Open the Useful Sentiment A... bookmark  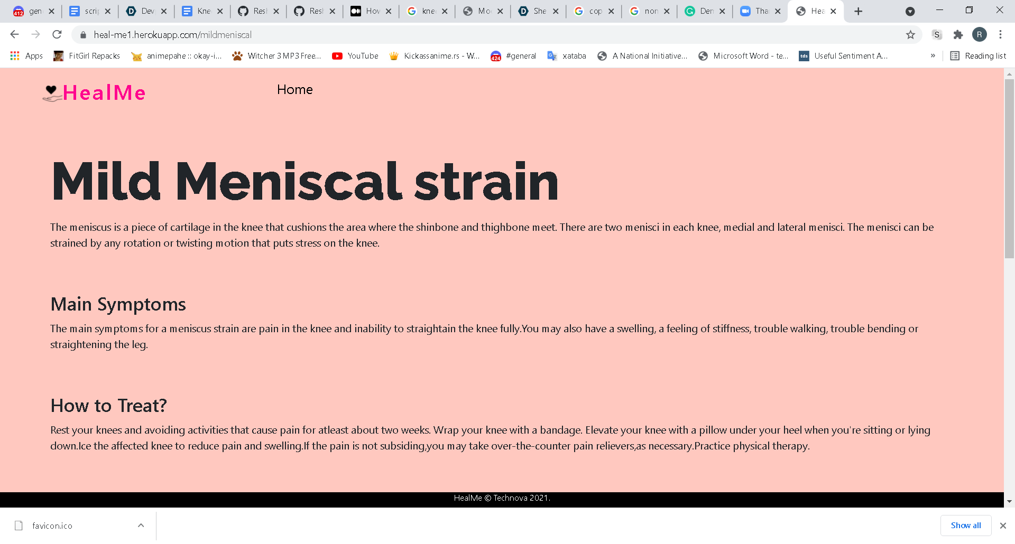point(843,56)
